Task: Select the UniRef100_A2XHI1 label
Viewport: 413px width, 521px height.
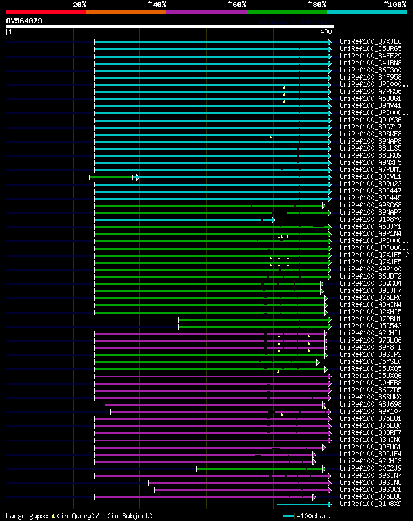Action: pyautogui.click(x=370, y=334)
